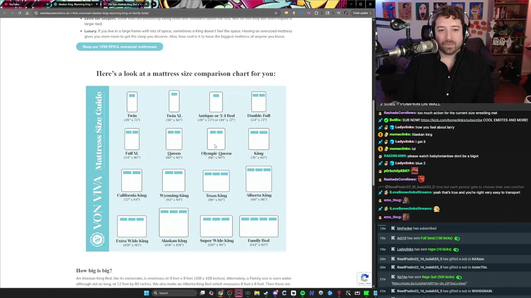Open the kick.com boneclinks subscribe link
Screen dimensions: 531x298
[x=451, y=120]
